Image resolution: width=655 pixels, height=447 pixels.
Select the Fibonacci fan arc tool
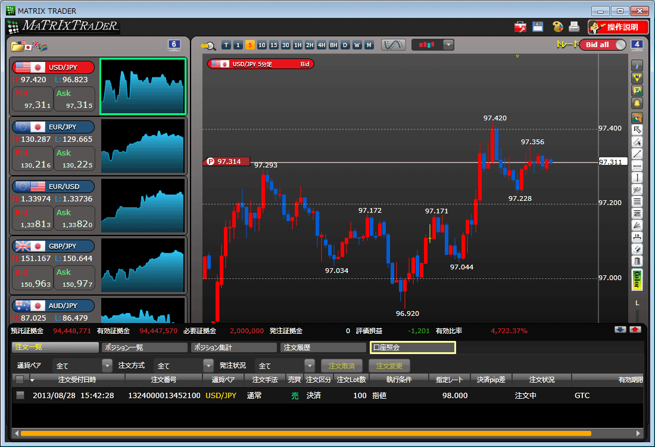(637, 190)
